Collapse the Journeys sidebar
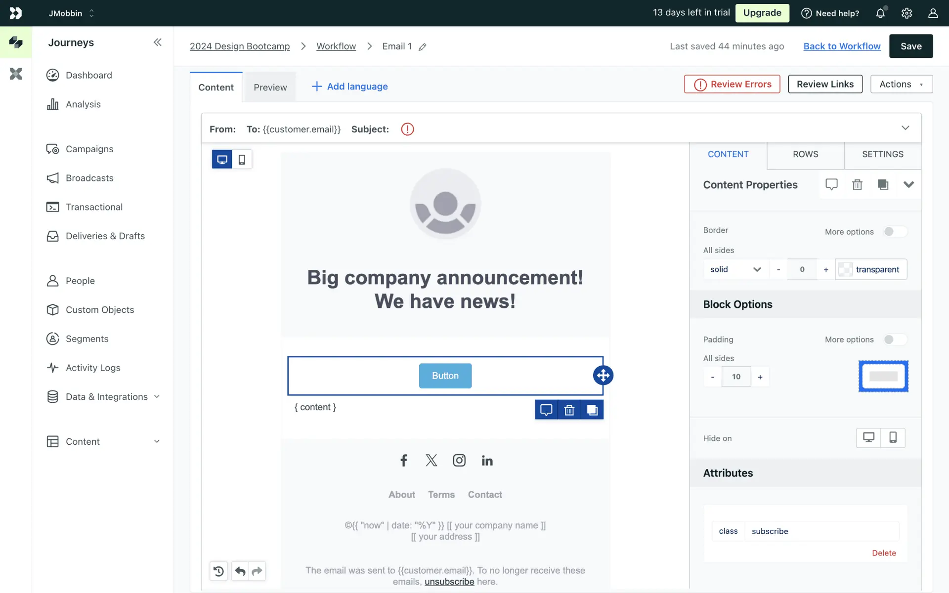 tap(157, 42)
